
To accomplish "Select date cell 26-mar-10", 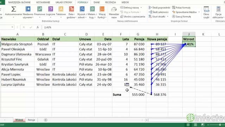I will pos(103,64).
